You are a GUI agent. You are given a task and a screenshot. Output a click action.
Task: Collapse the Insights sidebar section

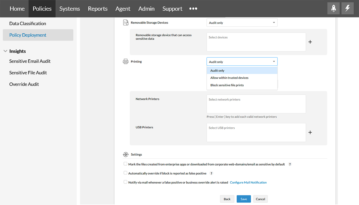5,51
